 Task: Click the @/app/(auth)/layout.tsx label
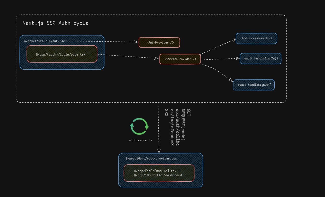(44, 41)
